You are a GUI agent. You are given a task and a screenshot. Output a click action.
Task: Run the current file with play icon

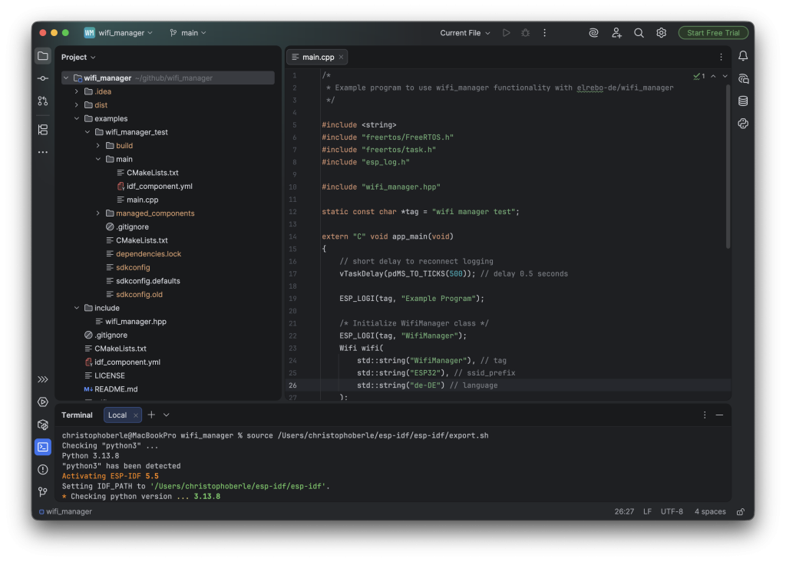pyautogui.click(x=506, y=33)
